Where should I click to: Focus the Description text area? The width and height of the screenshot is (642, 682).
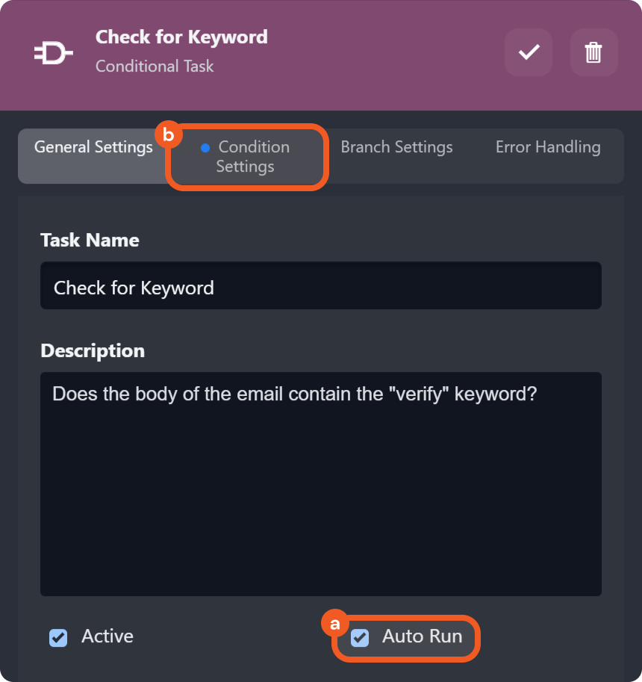click(x=321, y=484)
